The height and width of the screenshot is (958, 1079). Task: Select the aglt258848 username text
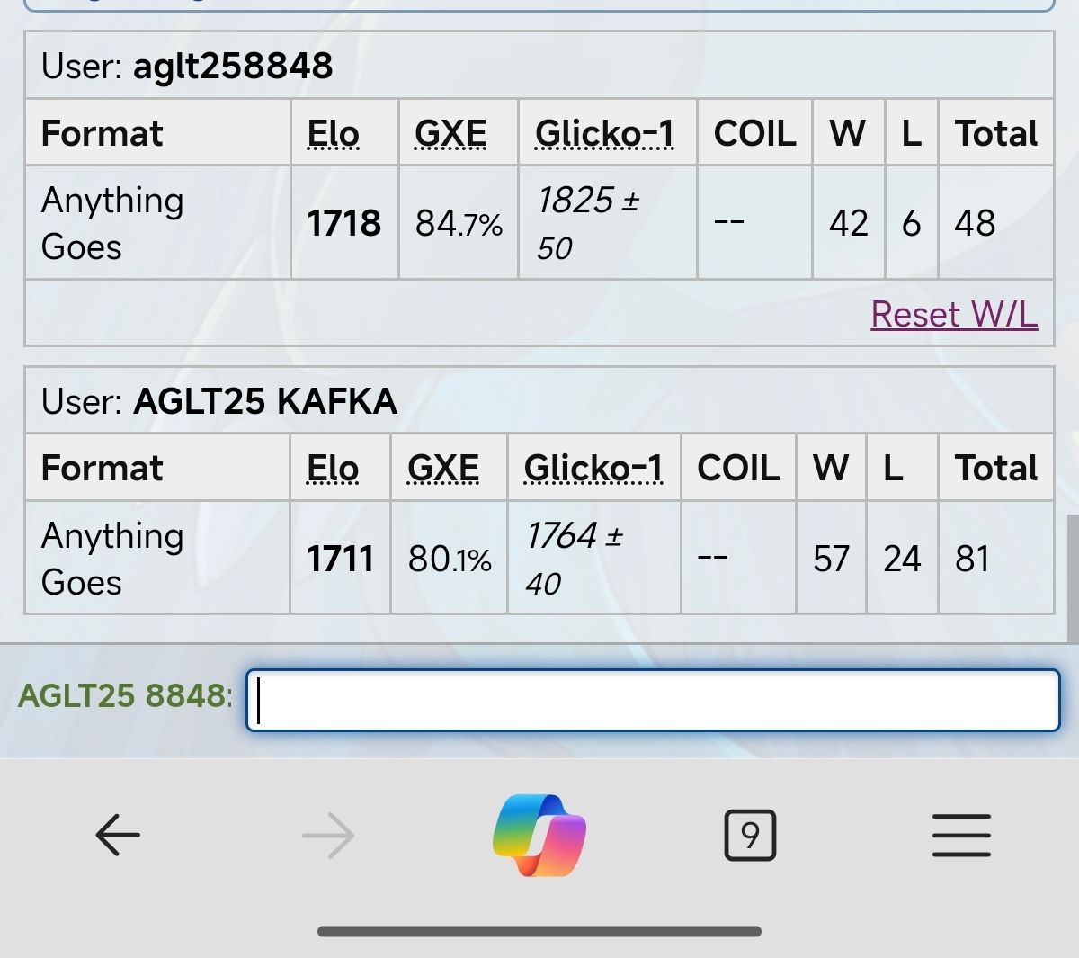pyautogui.click(x=233, y=66)
